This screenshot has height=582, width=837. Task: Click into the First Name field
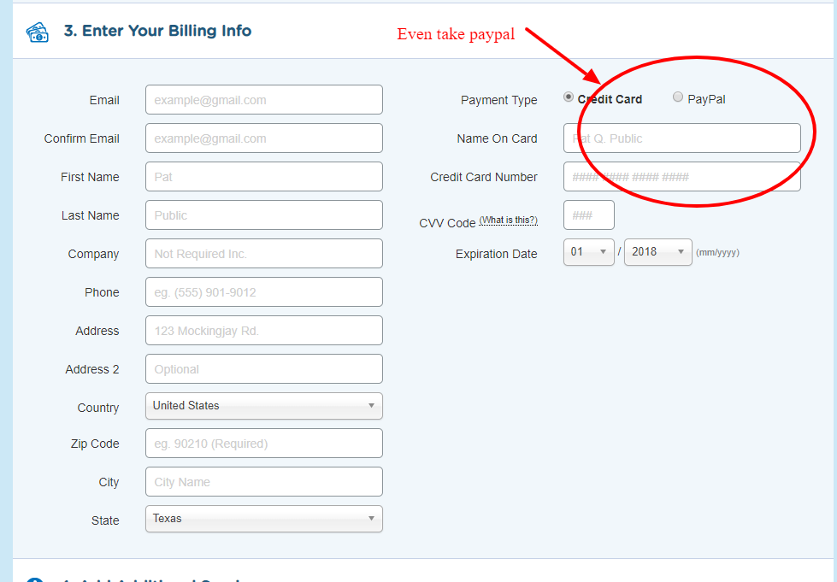264,177
